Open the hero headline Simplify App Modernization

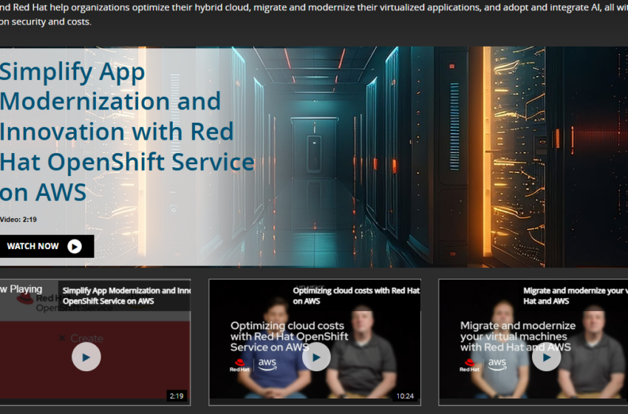click(127, 132)
